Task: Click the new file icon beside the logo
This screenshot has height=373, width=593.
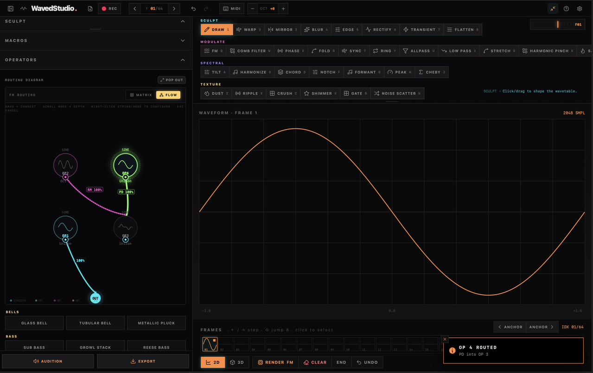Action: coord(90,8)
